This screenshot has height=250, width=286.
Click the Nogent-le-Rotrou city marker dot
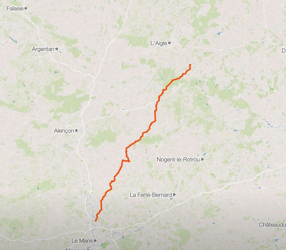pos(202,159)
